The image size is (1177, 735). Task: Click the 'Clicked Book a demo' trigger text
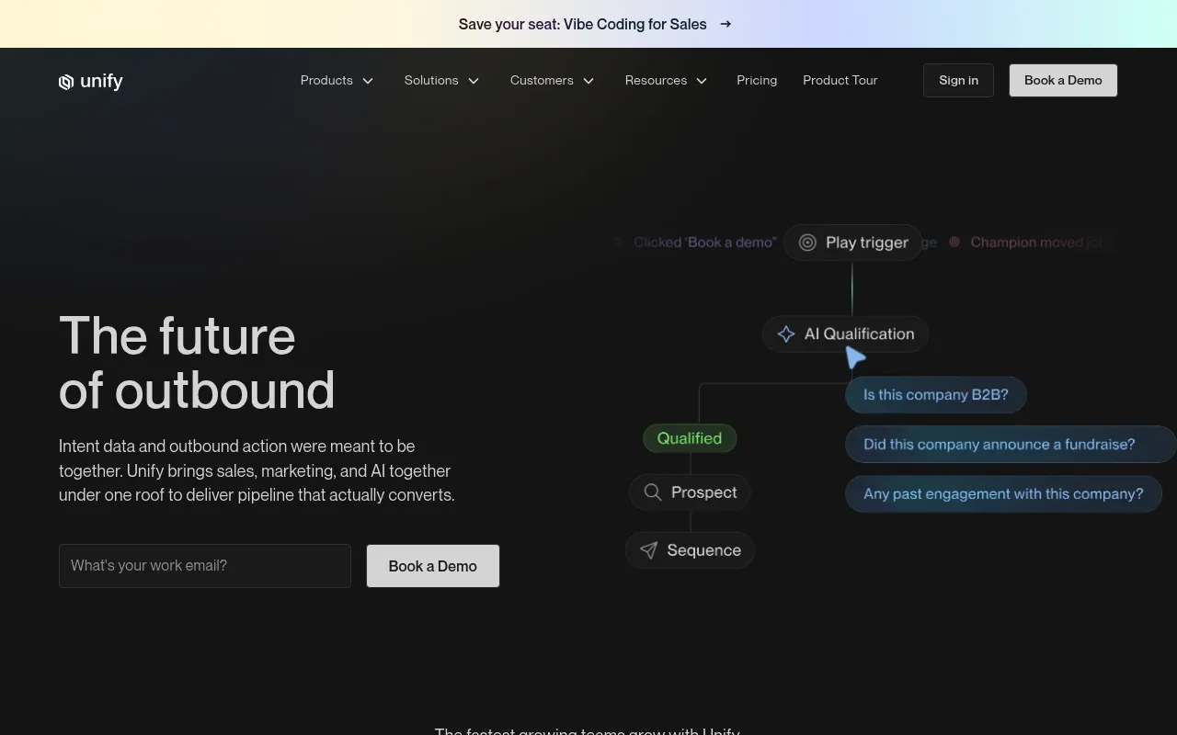705,243
